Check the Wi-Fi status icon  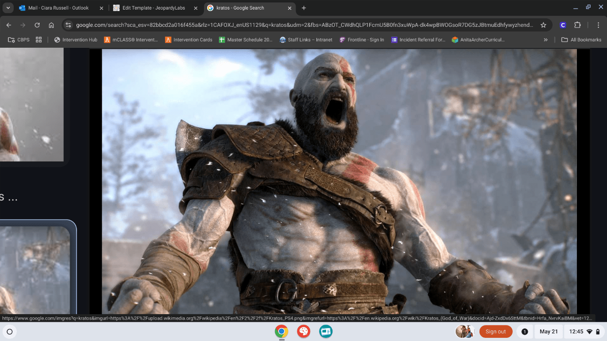[589, 331]
